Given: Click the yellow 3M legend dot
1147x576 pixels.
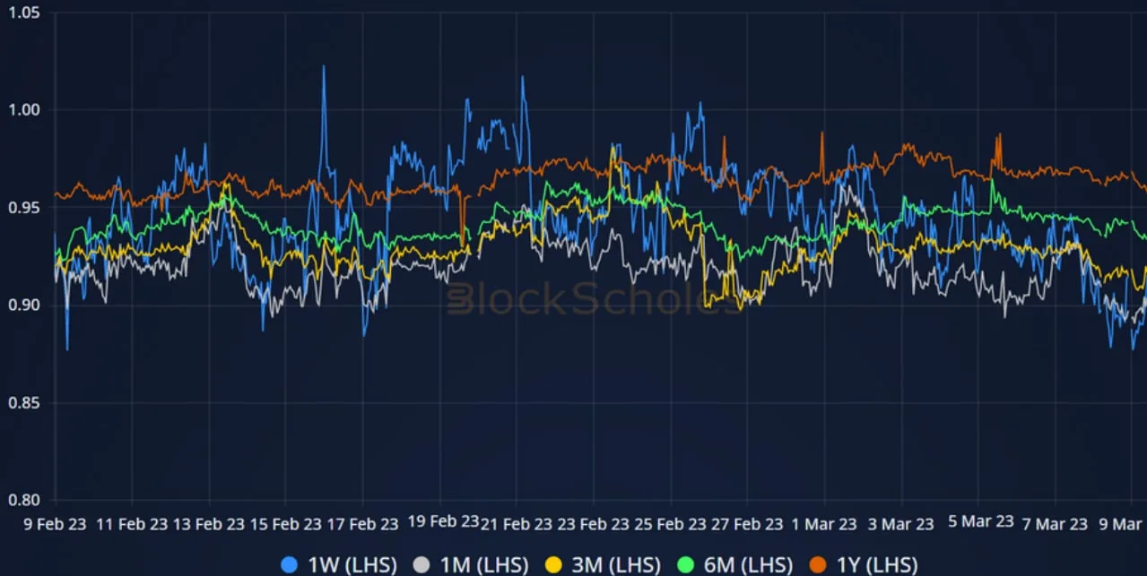Looking at the screenshot, I should coord(553,565).
